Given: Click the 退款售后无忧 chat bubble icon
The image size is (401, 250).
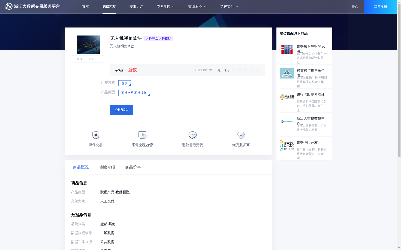Looking at the screenshot, I should pyautogui.click(x=192, y=135).
